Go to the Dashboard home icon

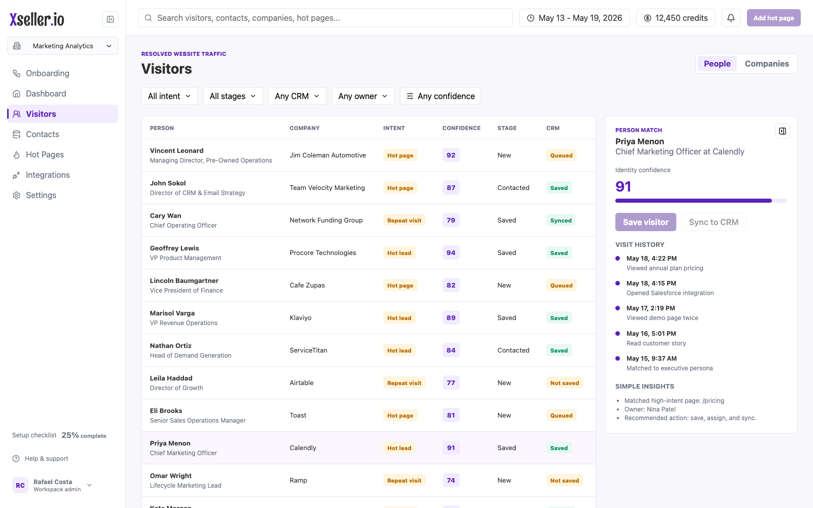point(17,93)
